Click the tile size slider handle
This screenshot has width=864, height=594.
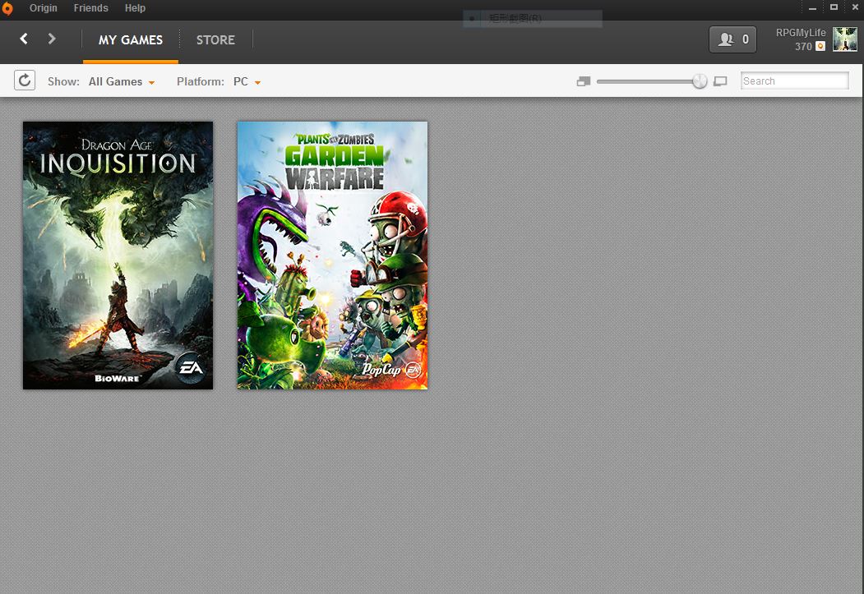[700, 81]
